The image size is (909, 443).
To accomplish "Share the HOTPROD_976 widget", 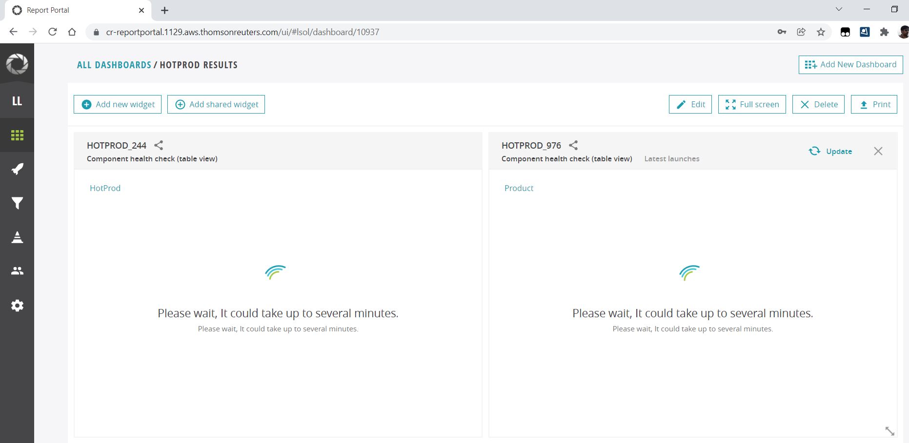I will (573, 145).
